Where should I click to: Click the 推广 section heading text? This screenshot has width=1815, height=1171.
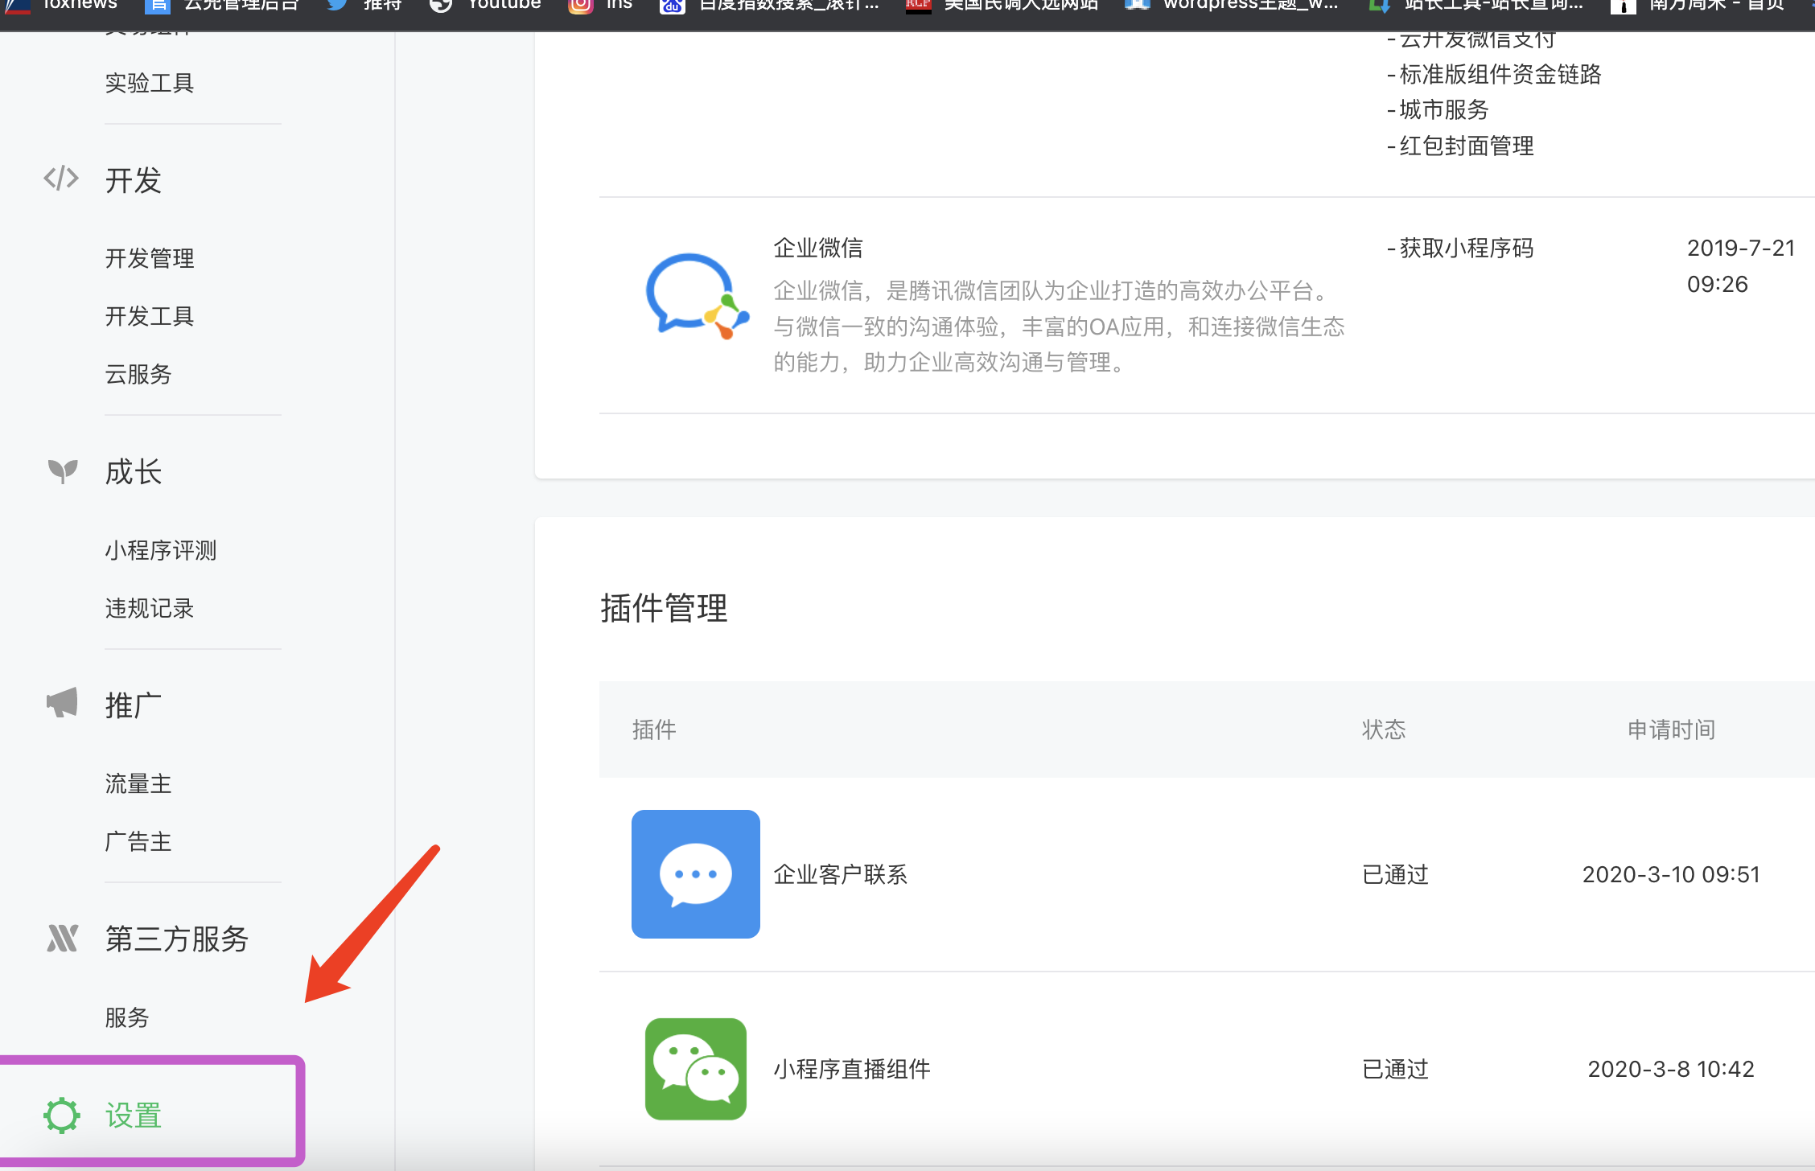134,705
